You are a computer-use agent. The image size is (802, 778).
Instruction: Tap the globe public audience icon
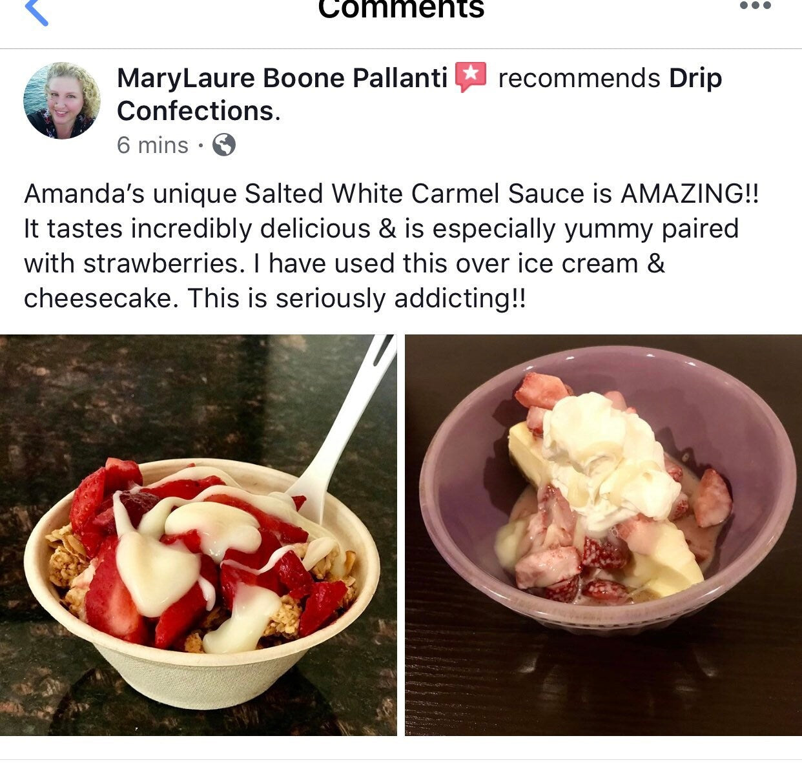223,145
